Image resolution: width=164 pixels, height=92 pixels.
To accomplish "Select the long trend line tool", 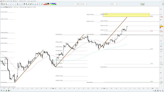I will coord(11,4).
